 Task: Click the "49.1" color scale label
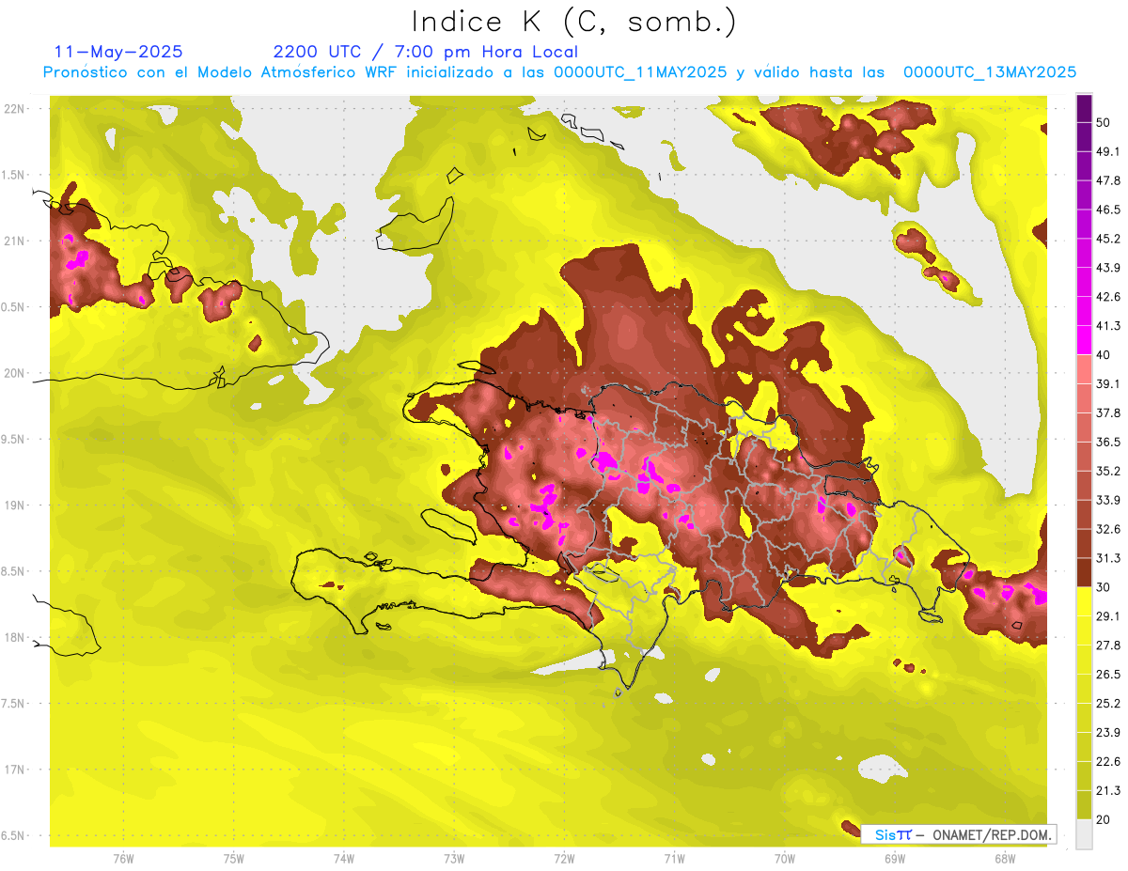1108,151
